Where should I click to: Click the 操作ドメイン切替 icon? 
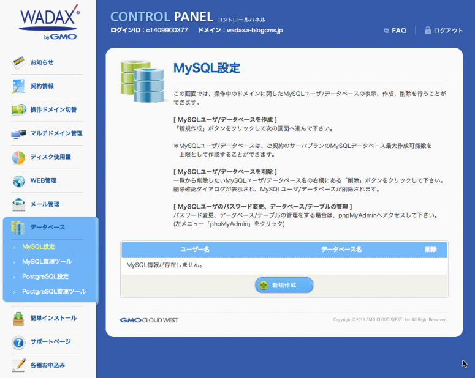tap(18, 110)
